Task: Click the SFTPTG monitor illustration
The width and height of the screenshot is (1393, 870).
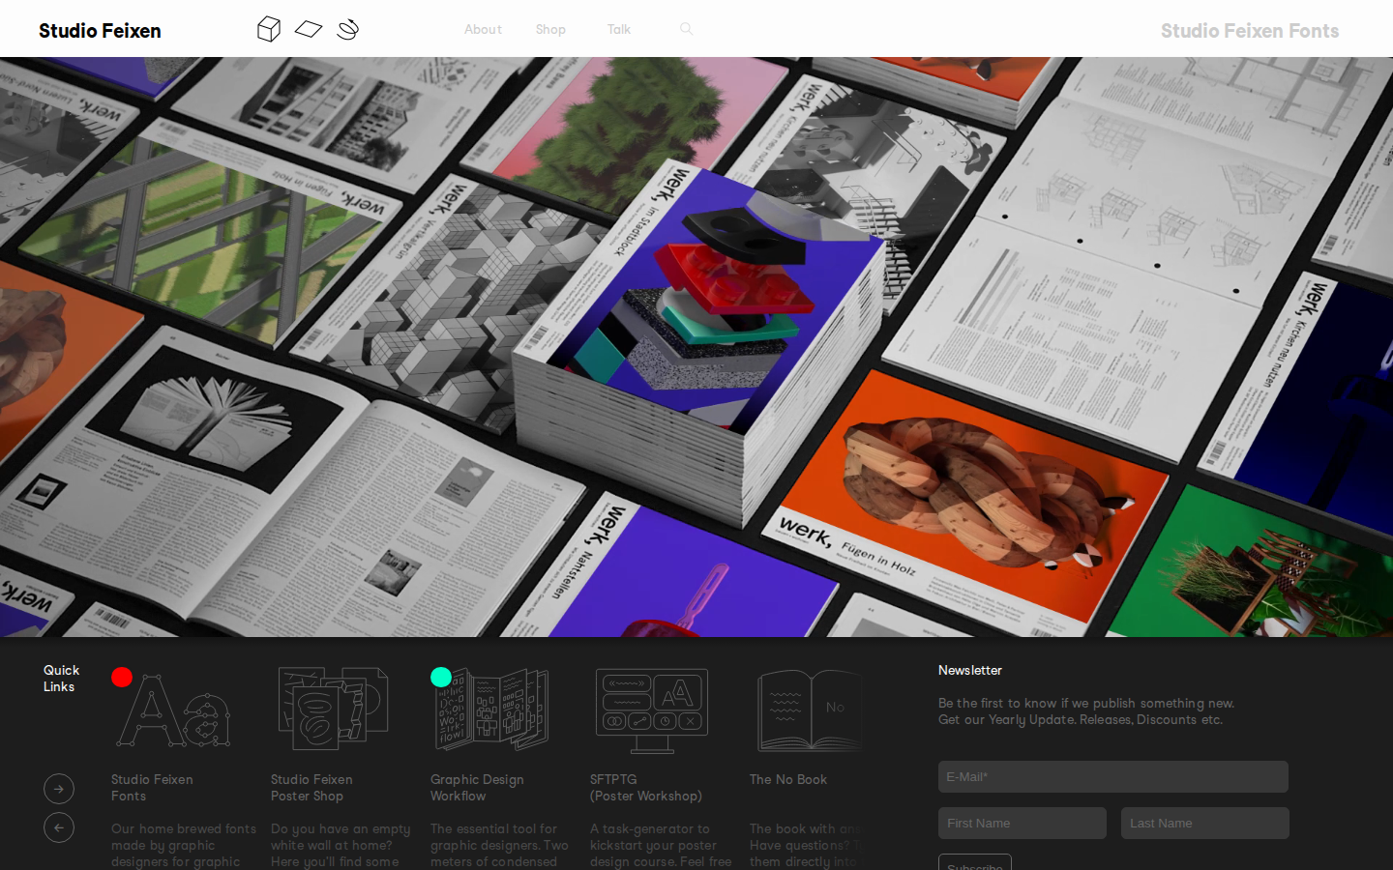Action: pyautogui.click(x=652, y=710)
